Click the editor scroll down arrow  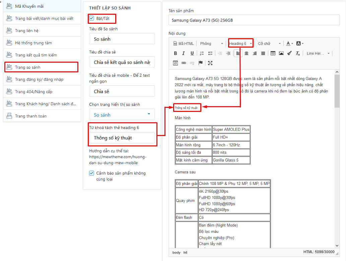(337, 246)
